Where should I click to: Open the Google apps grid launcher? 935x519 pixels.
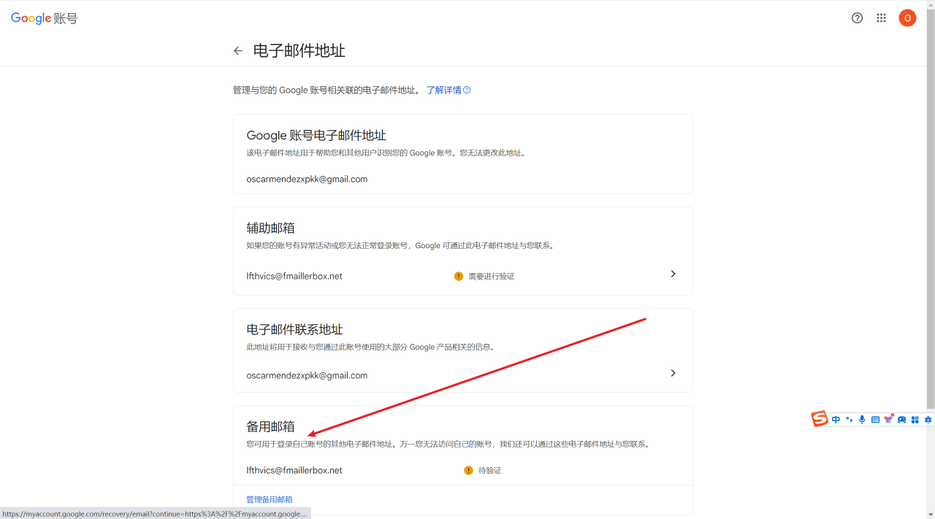click(882, 18)
